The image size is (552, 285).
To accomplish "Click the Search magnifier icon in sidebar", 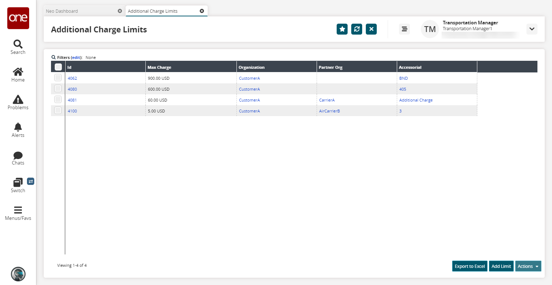I will 18,44.
